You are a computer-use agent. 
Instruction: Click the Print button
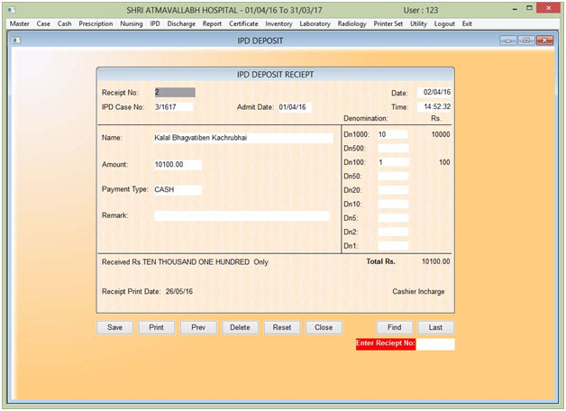click(156, 327)
